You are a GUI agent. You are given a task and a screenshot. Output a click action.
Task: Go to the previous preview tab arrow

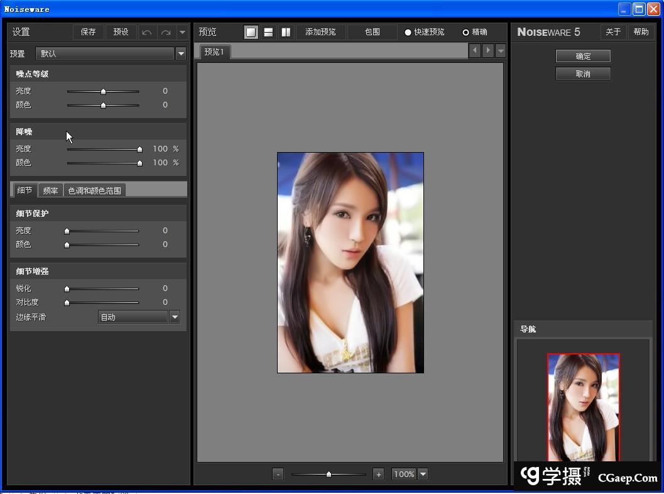click(x=475, y=50)
